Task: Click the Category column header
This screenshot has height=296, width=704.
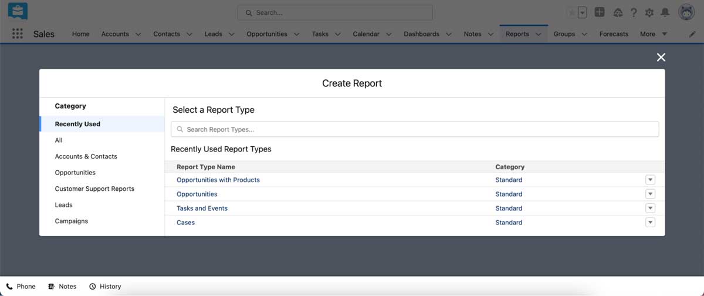Action: coord(510,167)
